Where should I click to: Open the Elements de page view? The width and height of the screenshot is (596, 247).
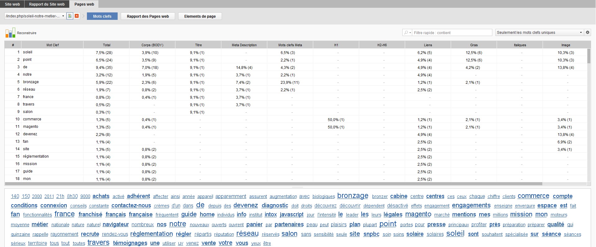pyautogui.click(x=200, y=16)
